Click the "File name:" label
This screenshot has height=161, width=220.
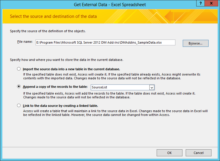click(25, 42)
